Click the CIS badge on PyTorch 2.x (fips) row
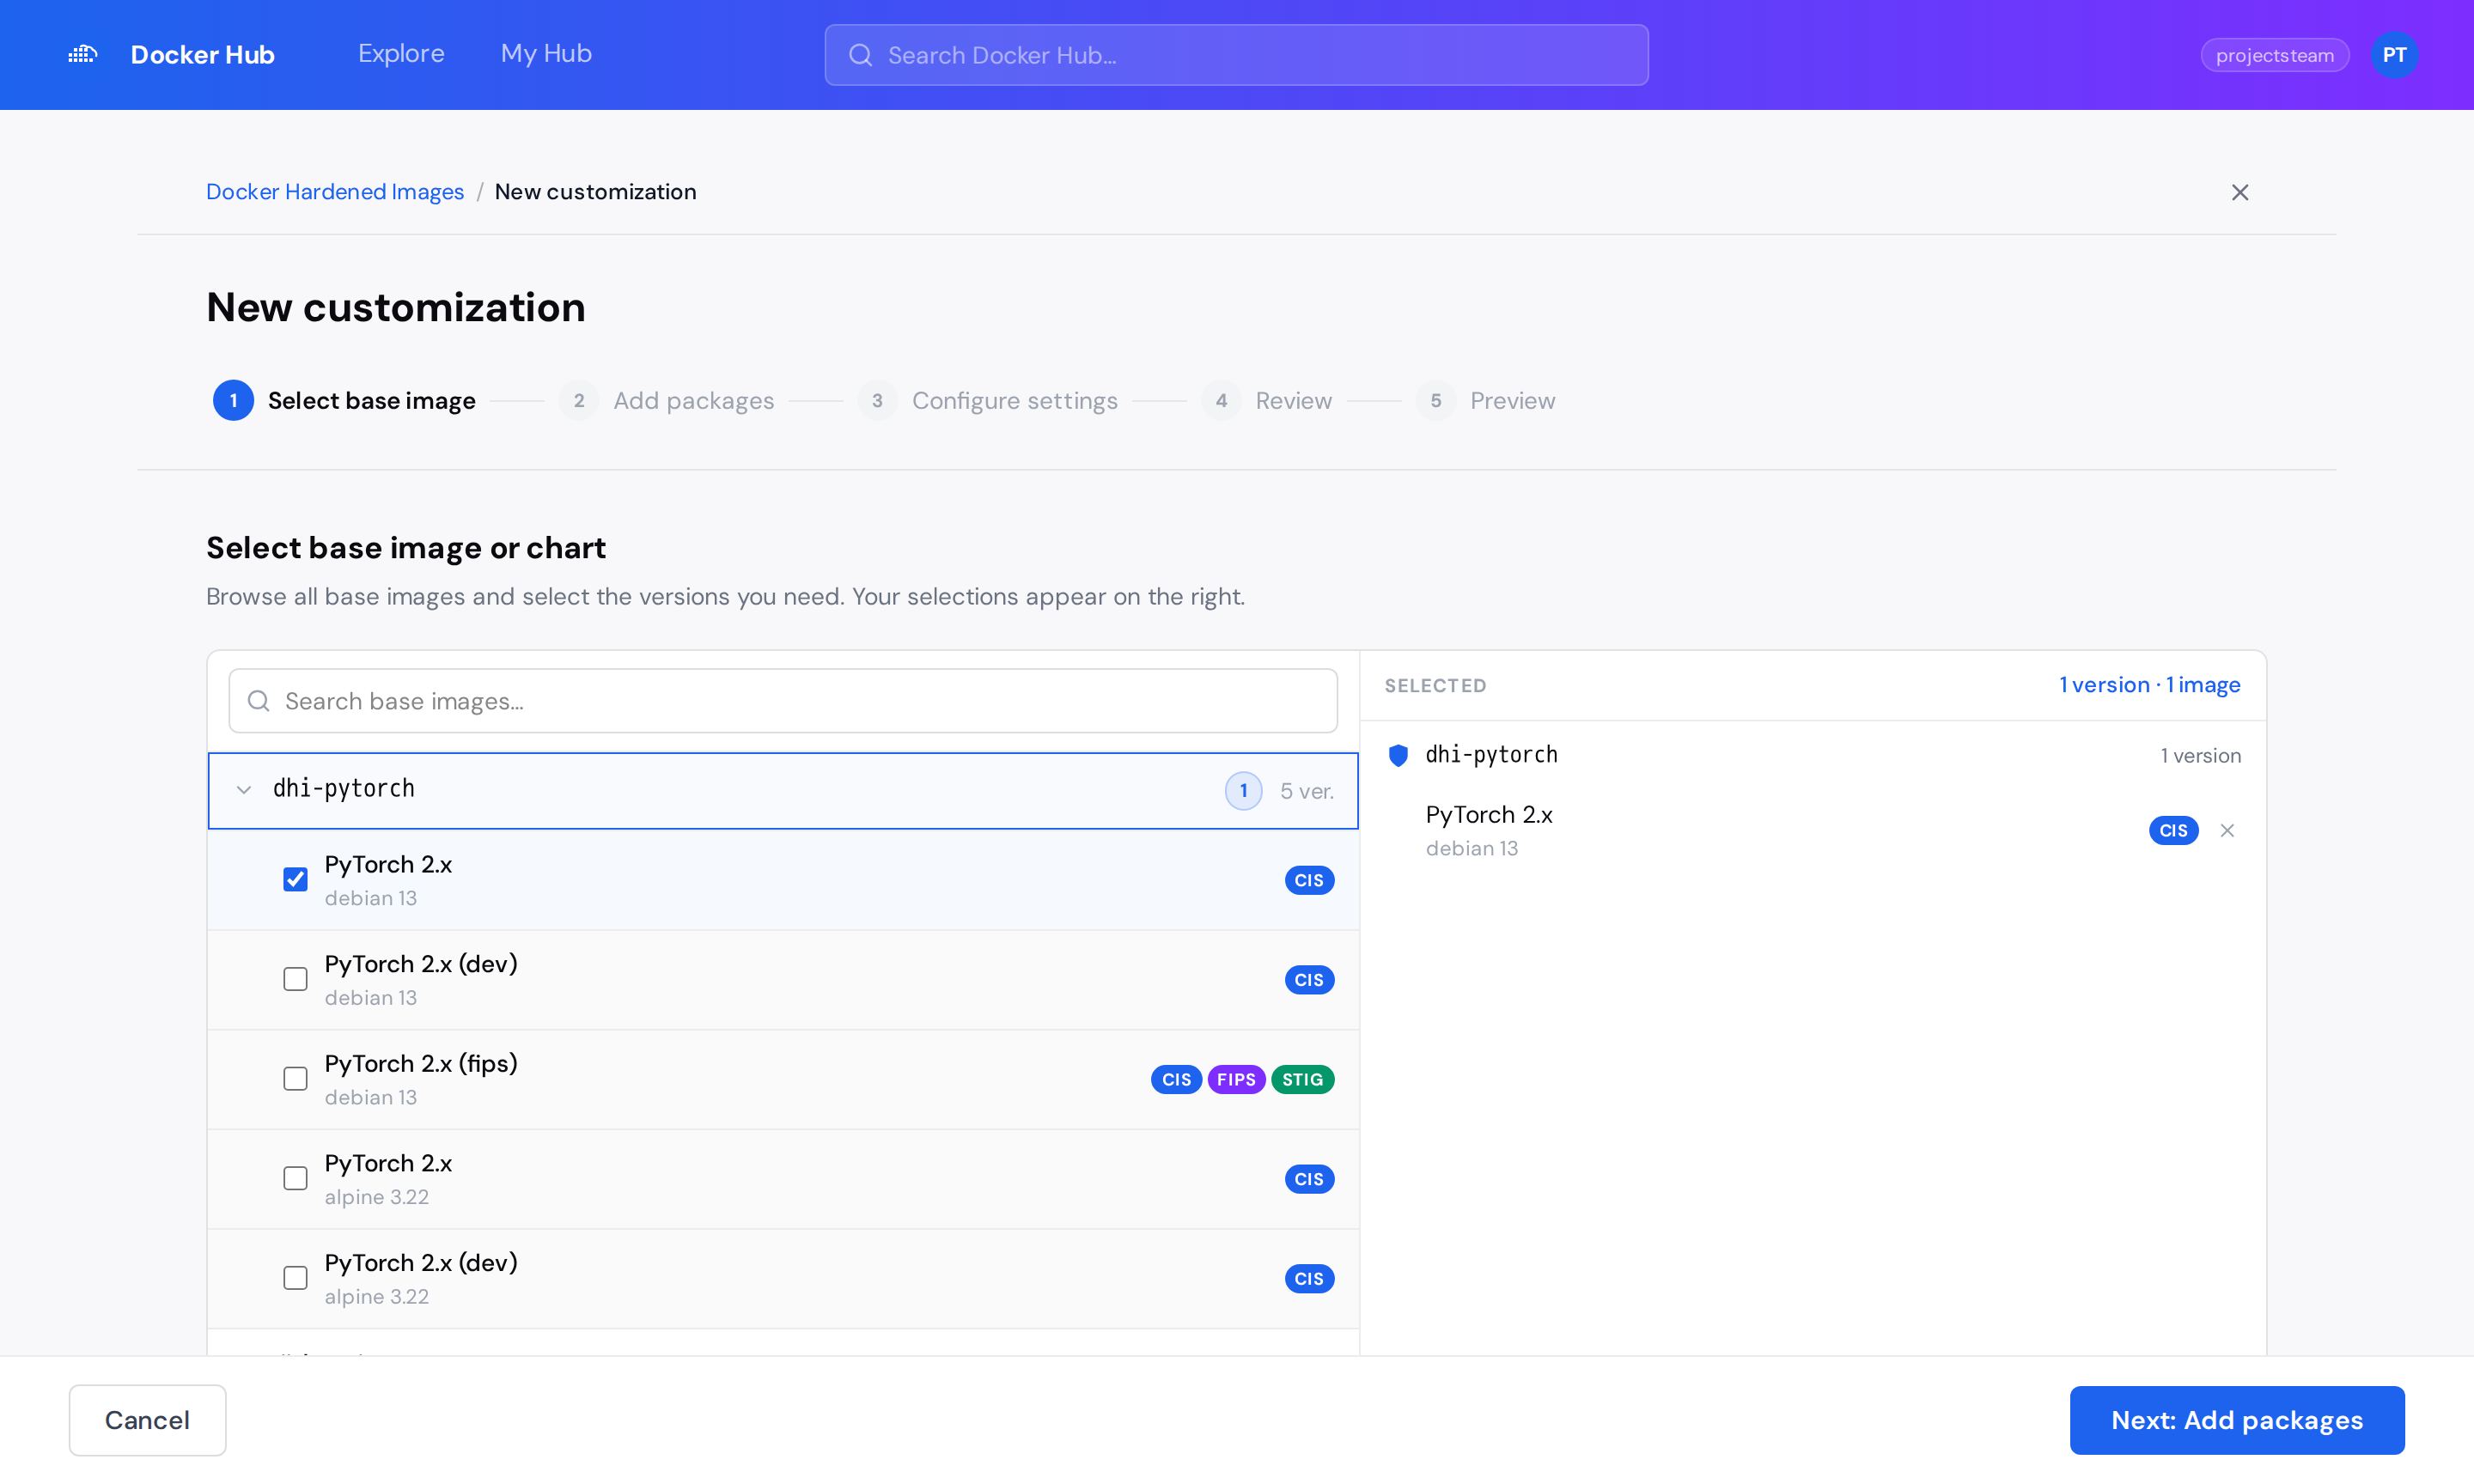This screenshot has height=1484, width=2474. click(x=1176, y=1079)
